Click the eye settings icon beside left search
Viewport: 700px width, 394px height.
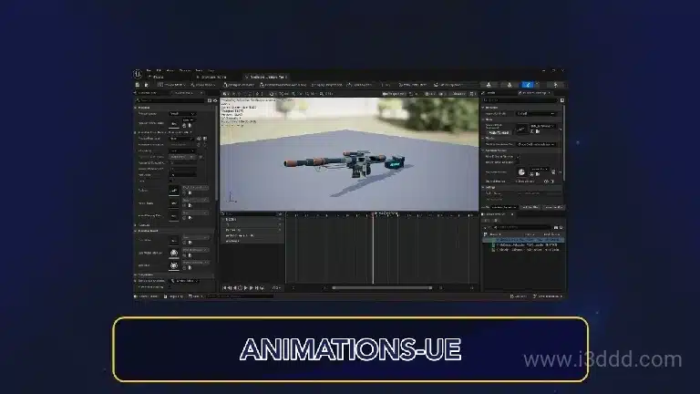tap(215, 100)
